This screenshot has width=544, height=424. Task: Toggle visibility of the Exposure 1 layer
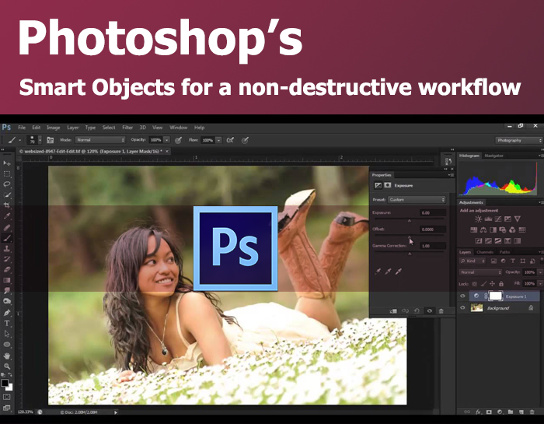[462, 296]
